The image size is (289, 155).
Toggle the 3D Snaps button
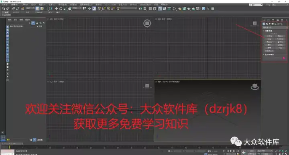coord(99,9)
